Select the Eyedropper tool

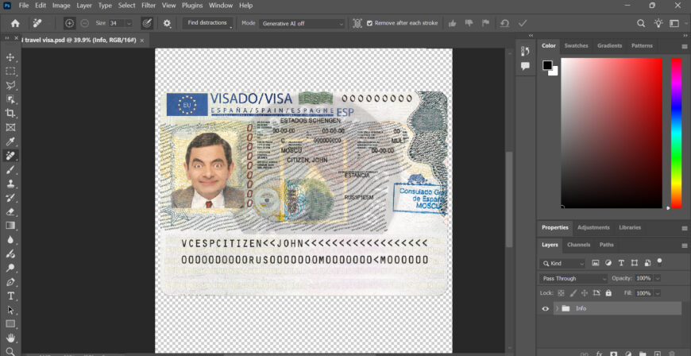click(x=10, y=141)
